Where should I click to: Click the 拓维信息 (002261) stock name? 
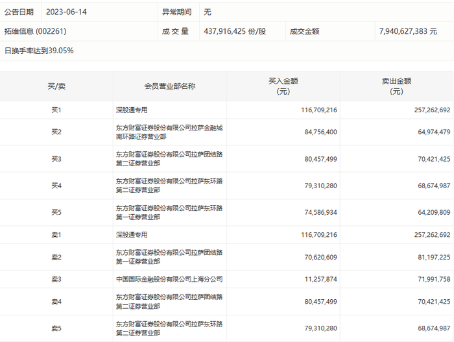35,31
